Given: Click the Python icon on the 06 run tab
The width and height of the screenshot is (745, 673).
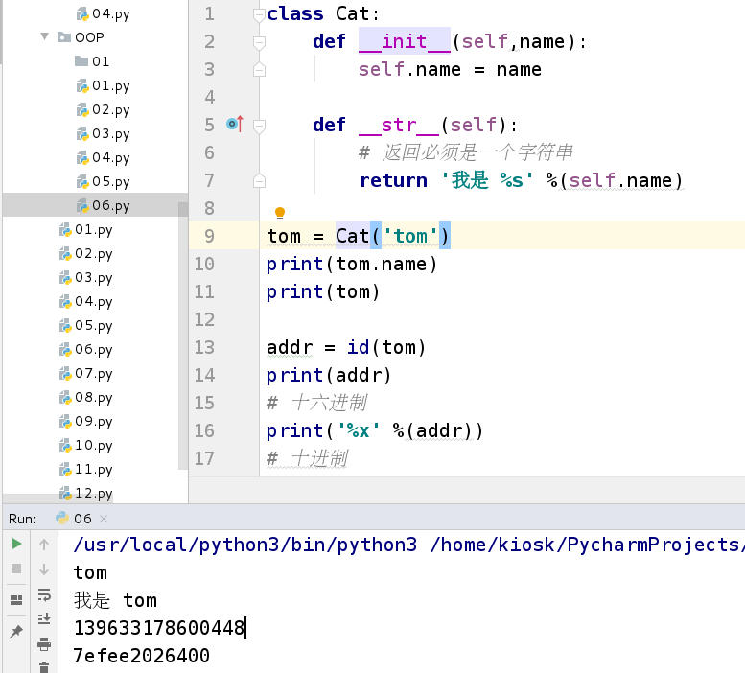Looking at the screenshot, I should (x=62, y=518).
